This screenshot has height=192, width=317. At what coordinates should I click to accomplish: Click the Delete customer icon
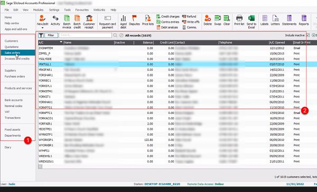point(208,18)
